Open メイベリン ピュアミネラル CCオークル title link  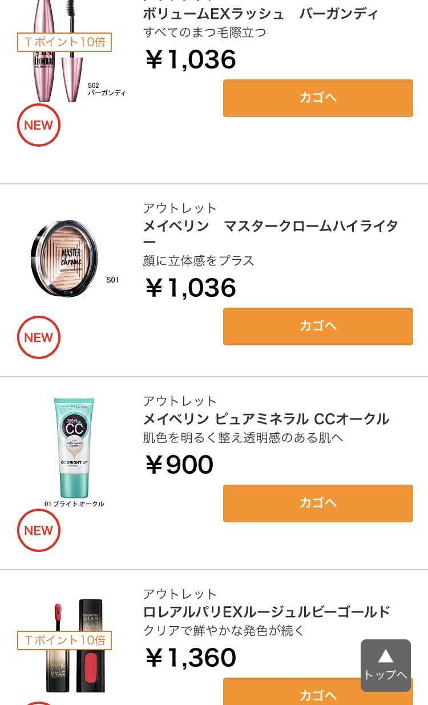[x=266, y=419]
